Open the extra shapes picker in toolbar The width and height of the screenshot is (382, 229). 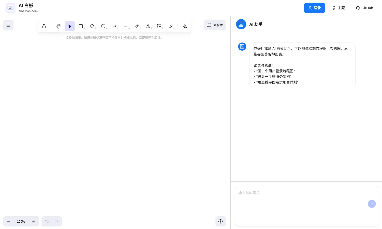click(185, 26)
